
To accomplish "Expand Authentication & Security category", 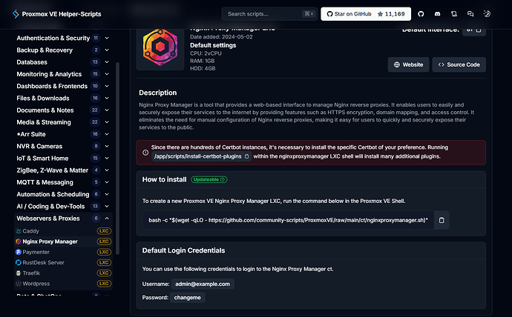I will 62,38.
